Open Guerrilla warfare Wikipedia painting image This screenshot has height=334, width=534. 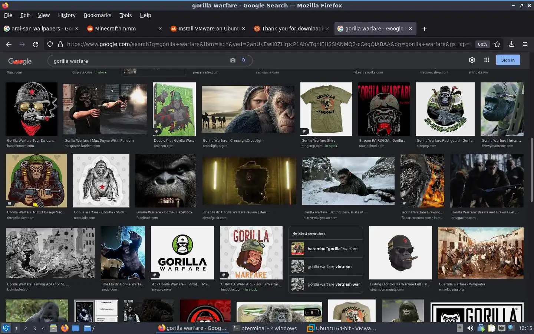[x=481, y=253]
